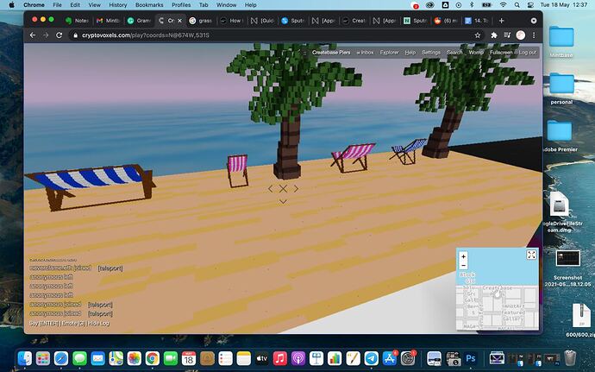This screenshot has width=595, height=372.
Task: Open the Cryptovoxels Settings
Action: (x=431, y=53)
